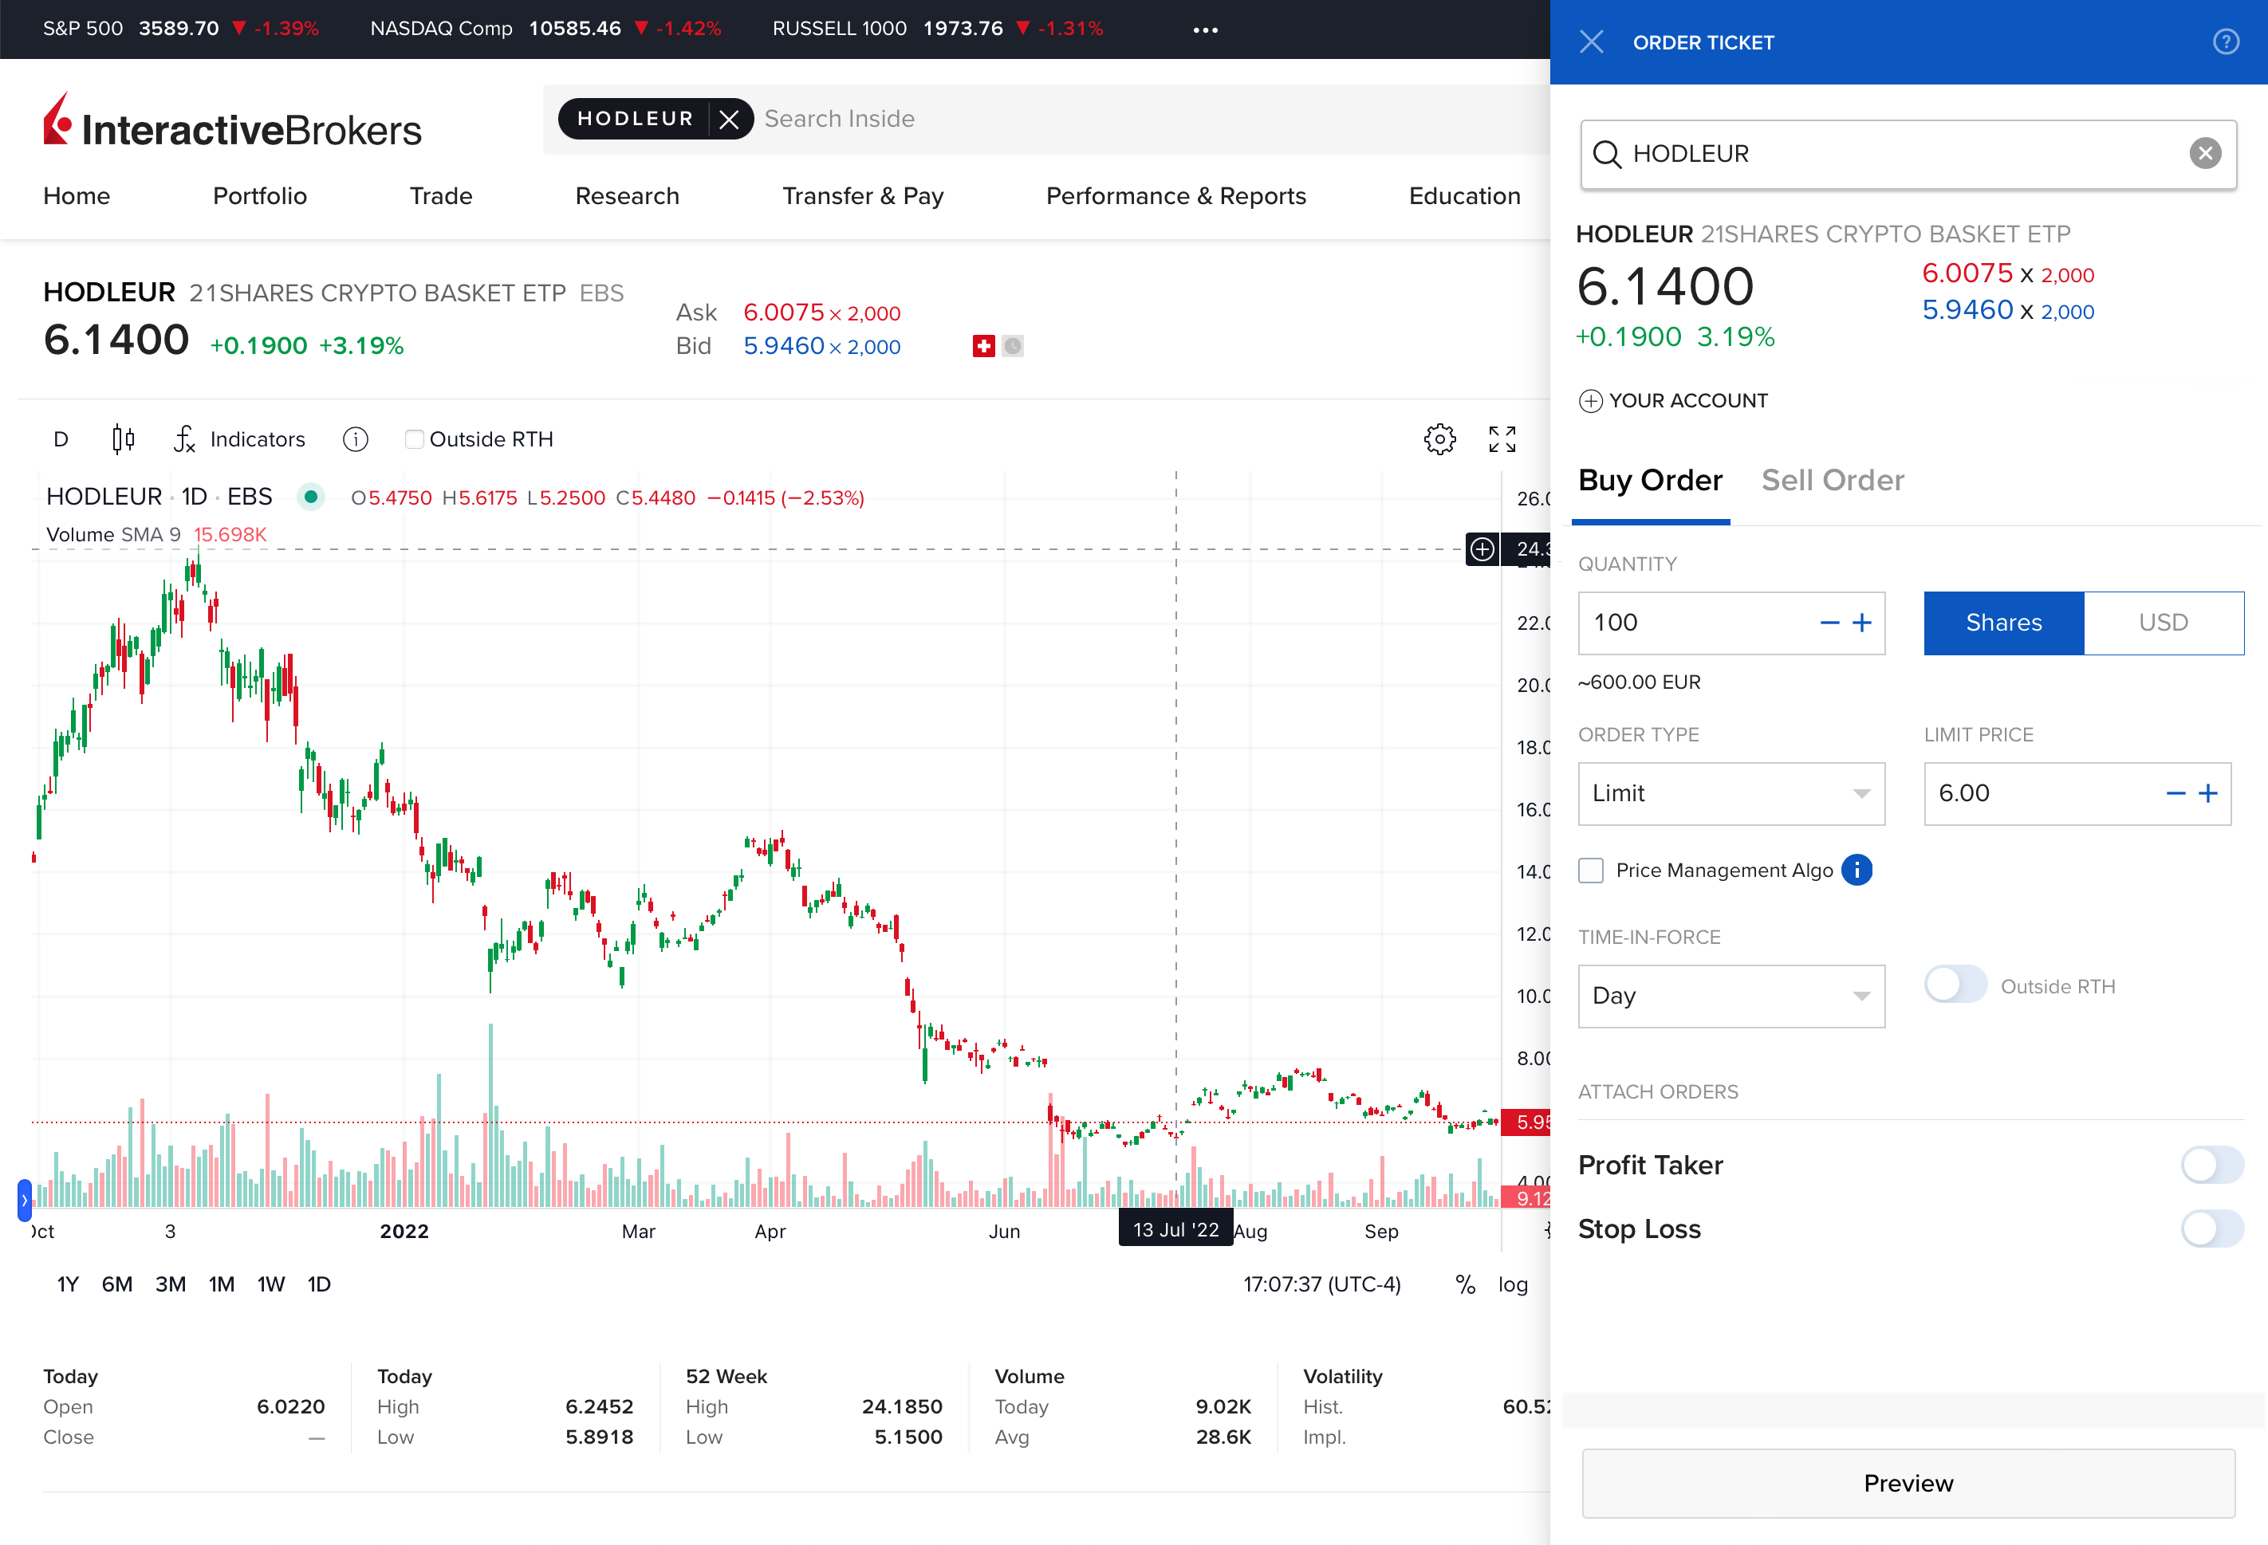
Task: Click the trading hours clock icon
Action: click(x=1013, y=346)
